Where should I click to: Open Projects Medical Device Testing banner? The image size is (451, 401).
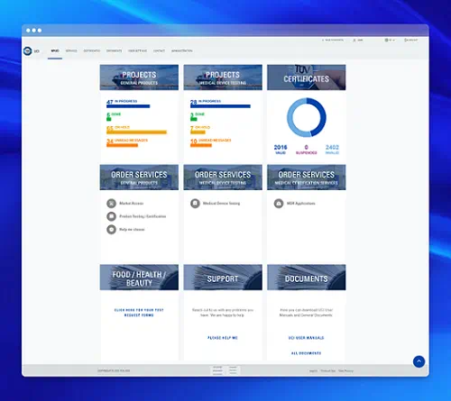coord(223,77)
